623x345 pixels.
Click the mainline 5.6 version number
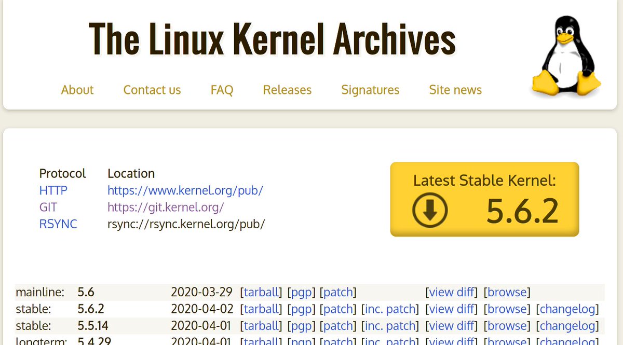(x=86, y=292)
